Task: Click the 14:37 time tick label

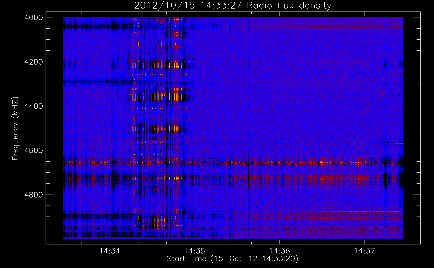Action: (364, 251)
